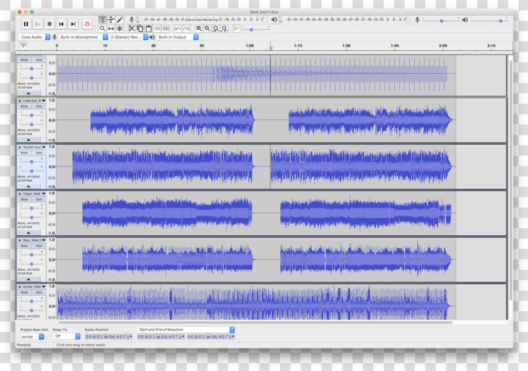The width and height of the screenshot is (528, 371).
Task: Click the Fit Selection zoom icon
Action: click(216, 29)
